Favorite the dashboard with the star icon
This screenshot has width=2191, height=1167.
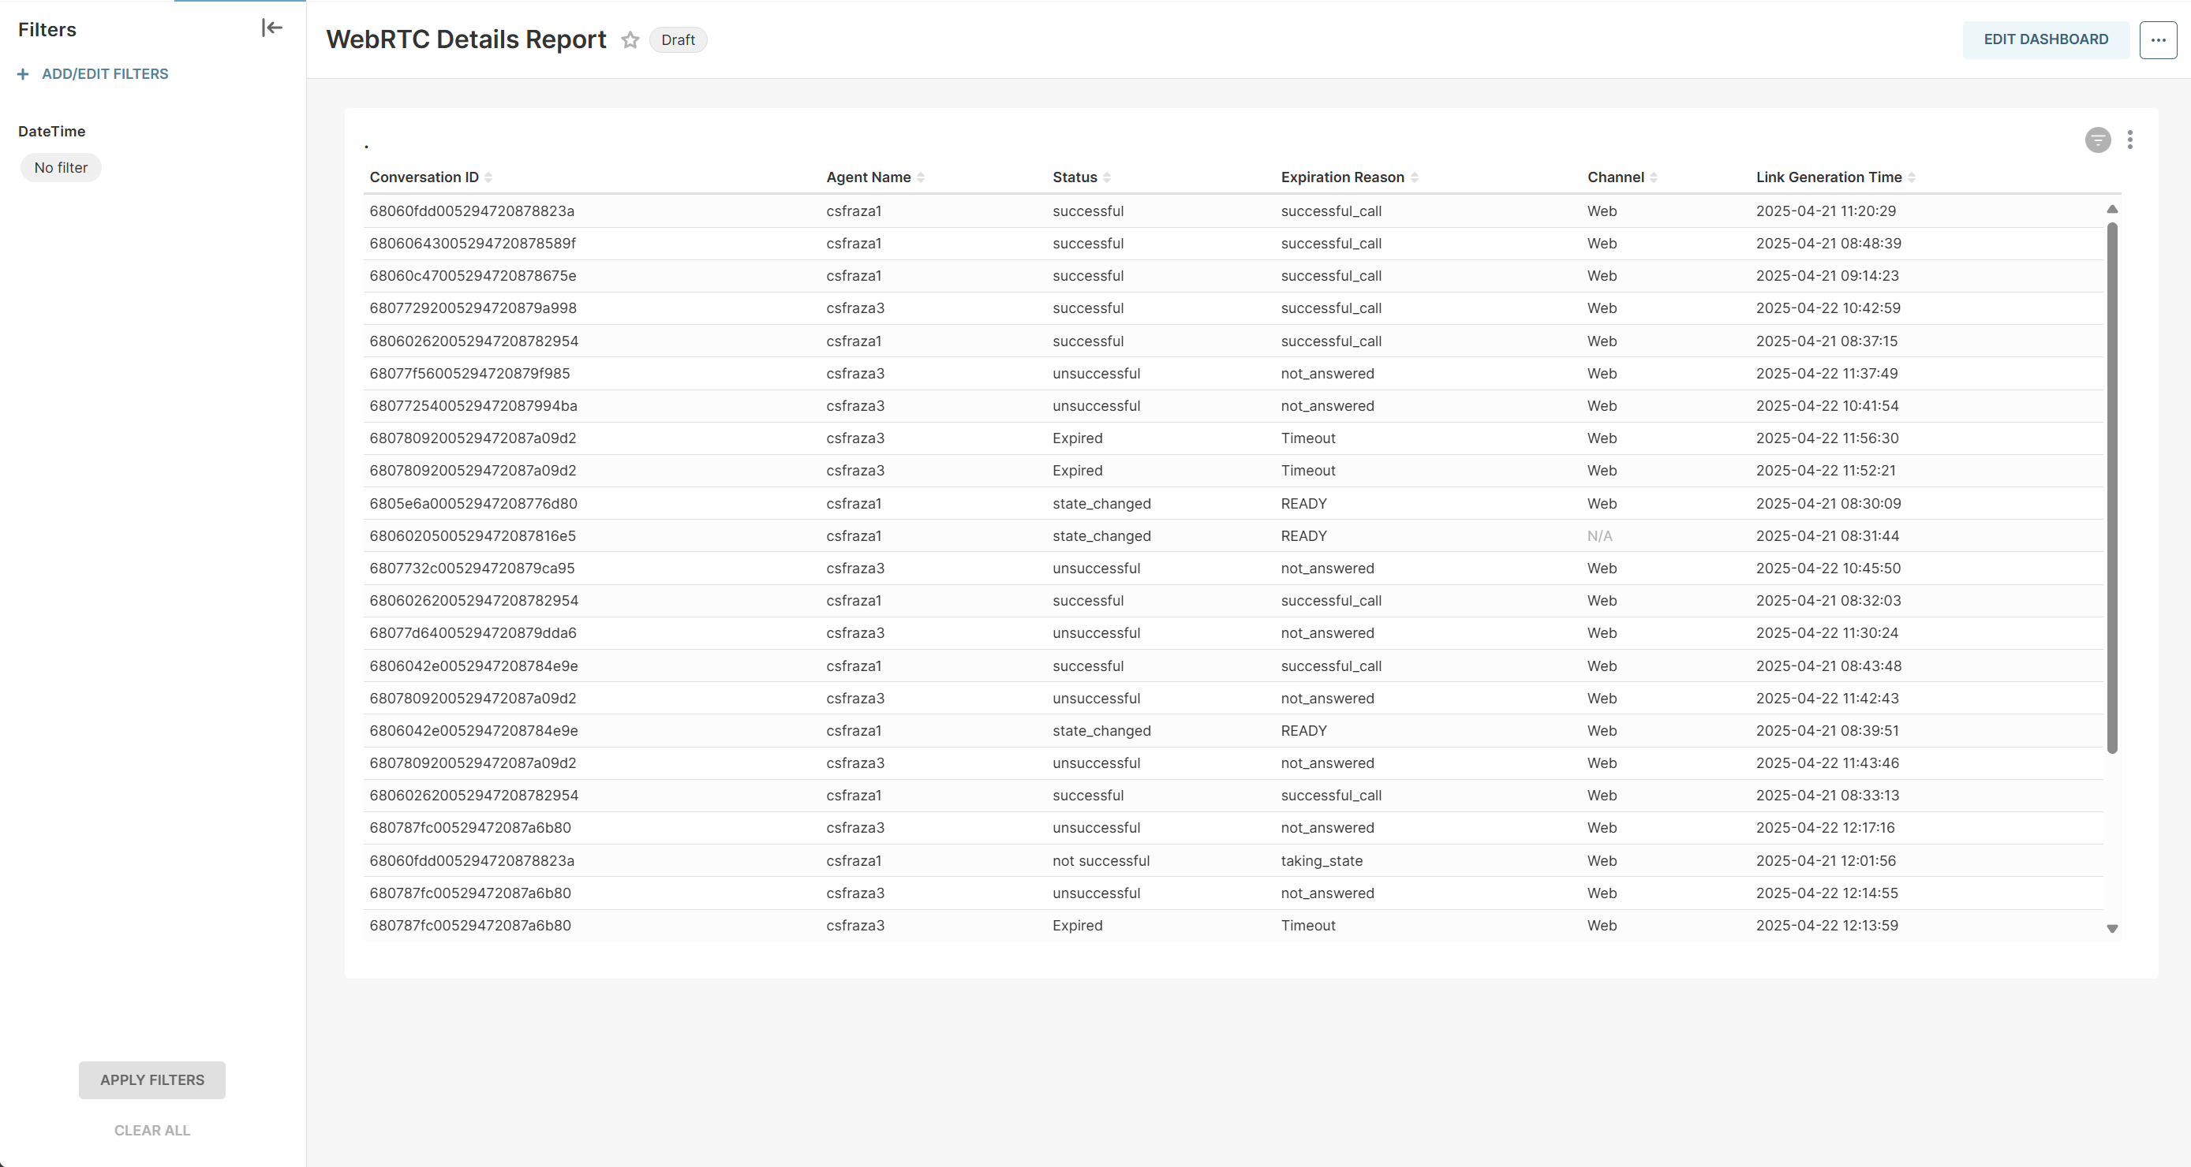(630, 40)
